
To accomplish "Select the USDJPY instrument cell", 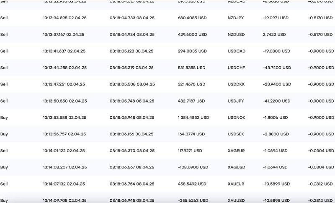I will pos(236,101).
